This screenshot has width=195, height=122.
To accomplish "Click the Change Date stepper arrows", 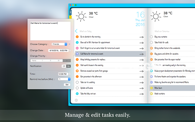I will (x=70, y=50).
